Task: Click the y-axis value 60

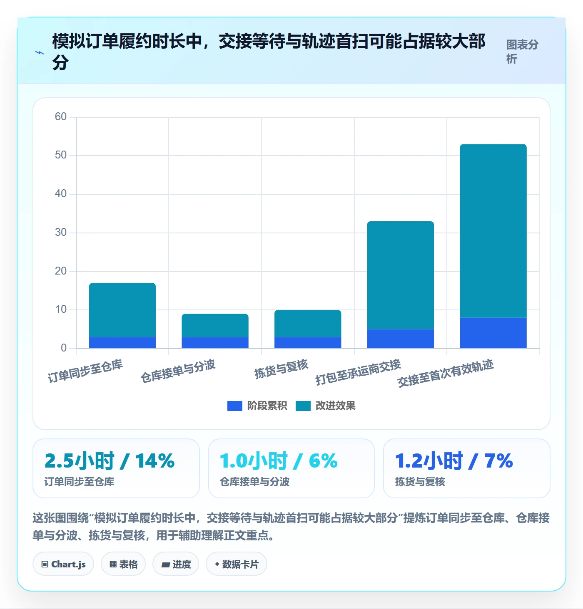Action: tap(61, 117)
